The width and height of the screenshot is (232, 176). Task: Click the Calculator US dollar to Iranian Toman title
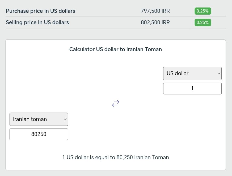115,49
